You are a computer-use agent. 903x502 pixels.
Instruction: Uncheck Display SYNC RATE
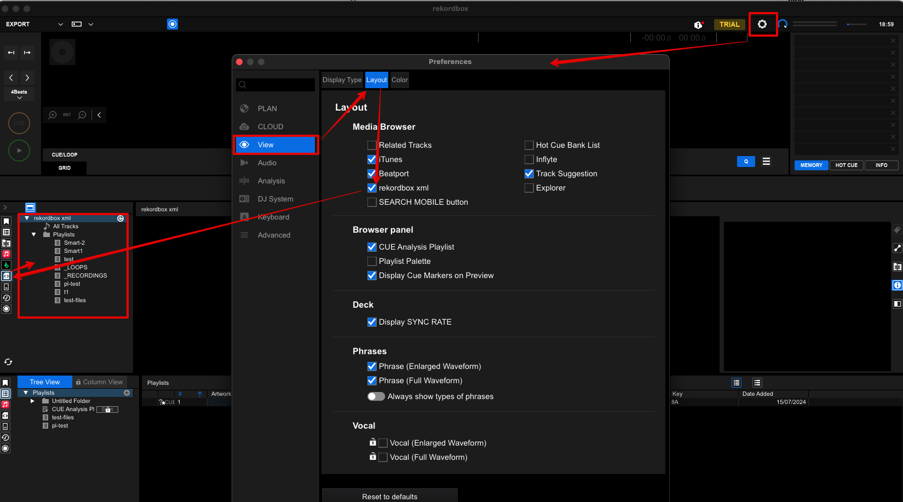point(372,322)
